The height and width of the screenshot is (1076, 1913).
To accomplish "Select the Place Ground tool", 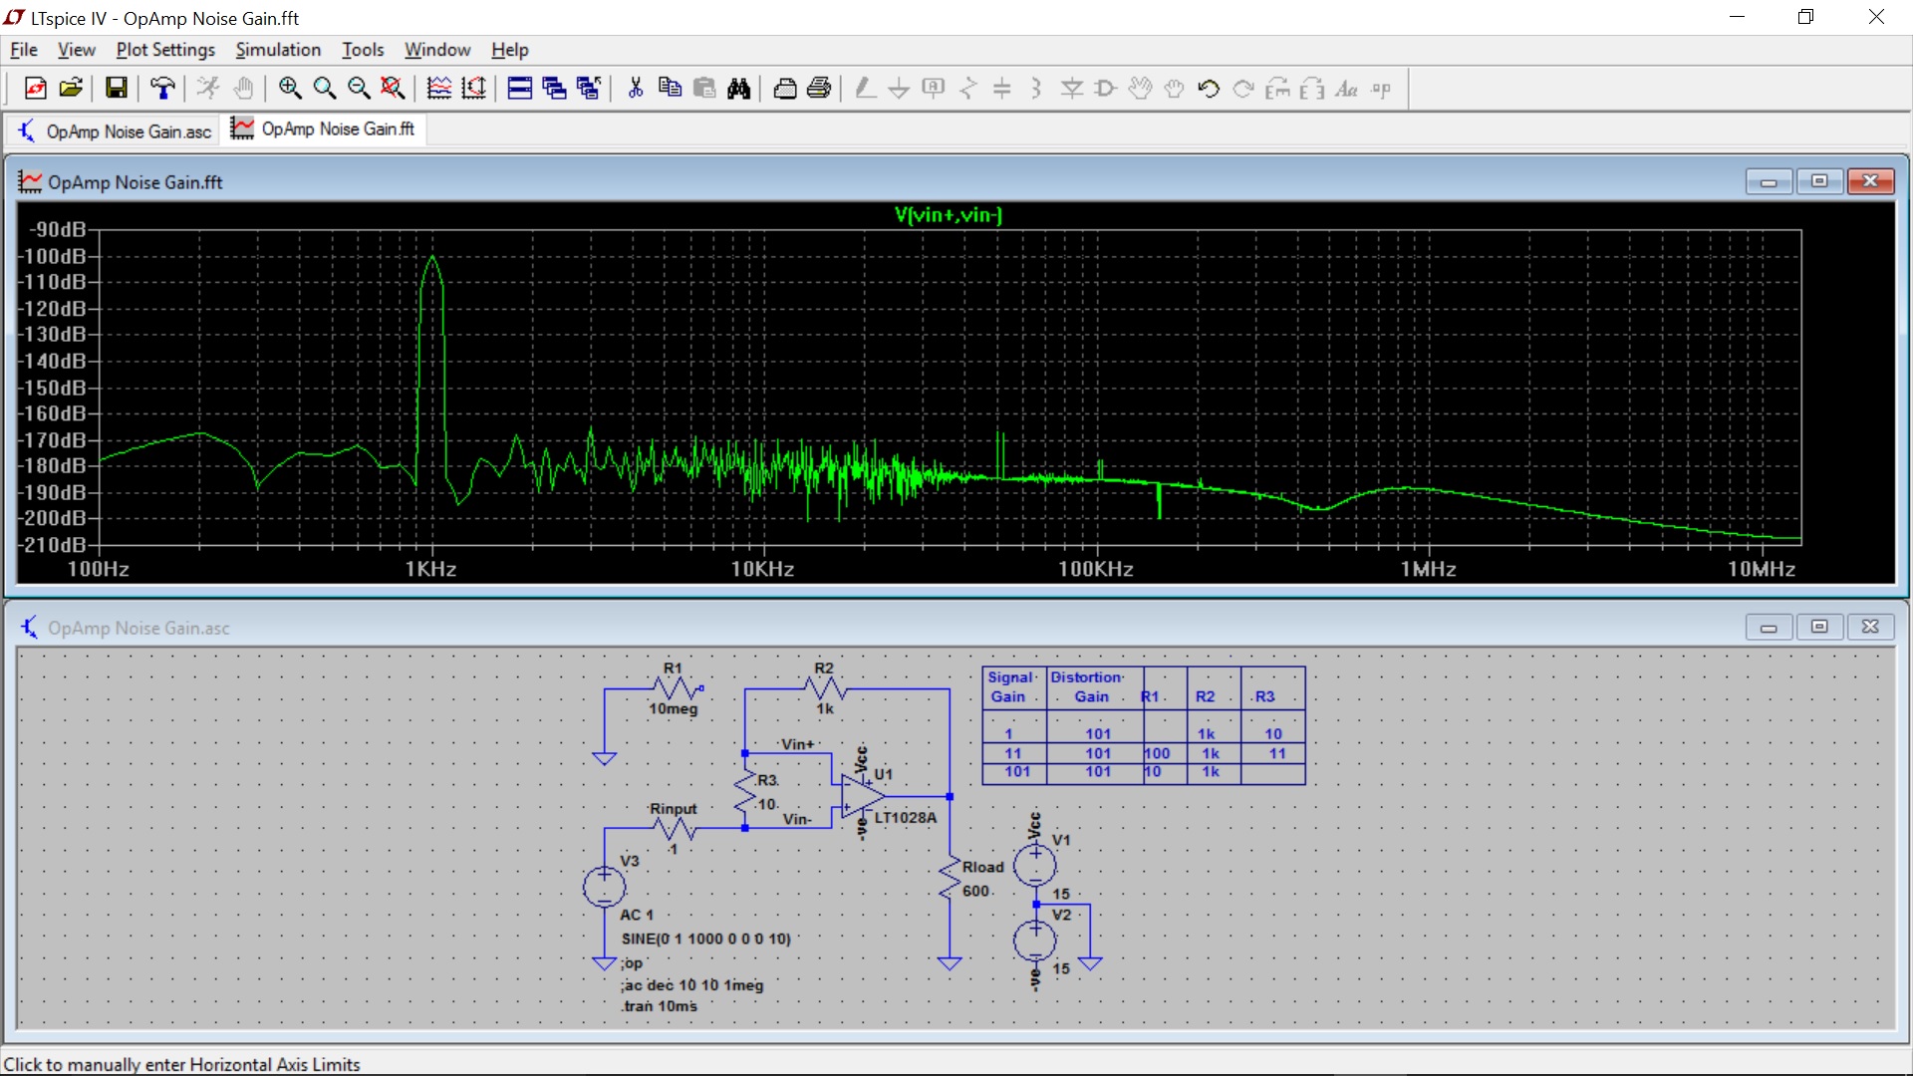I will coord(899,89).
